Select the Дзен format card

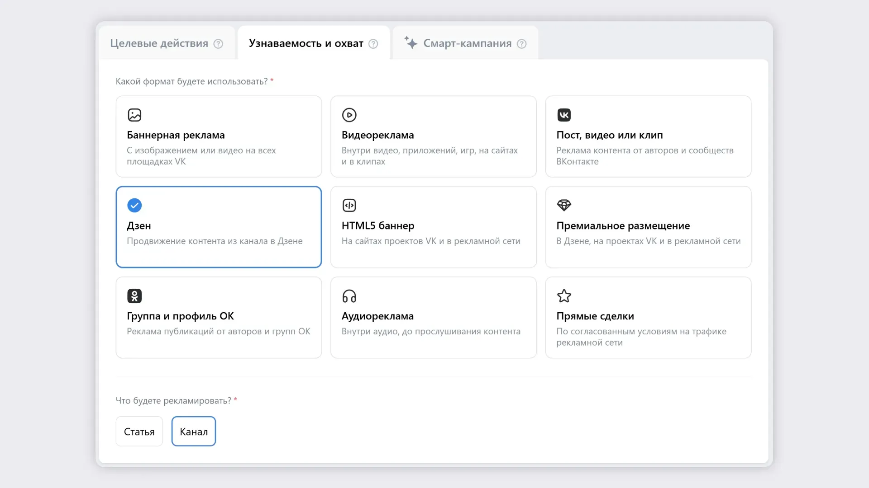click(x=219, y=227)
